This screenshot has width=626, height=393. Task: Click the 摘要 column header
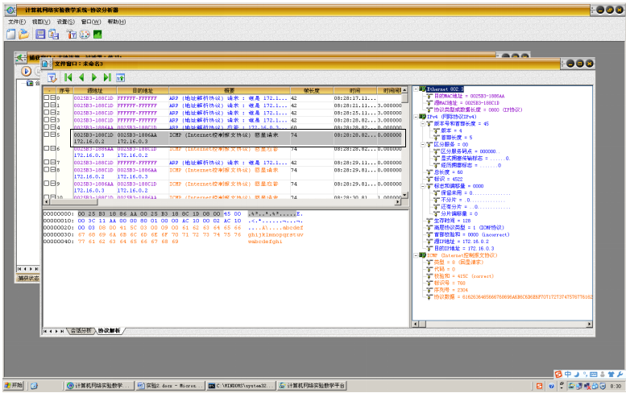pyautogui.click(x=230, y=90)
